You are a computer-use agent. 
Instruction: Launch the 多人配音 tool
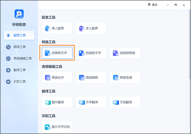coord(91,28)
